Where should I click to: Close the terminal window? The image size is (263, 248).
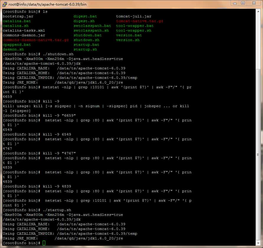pyautogui.click(x=254, y=3)
